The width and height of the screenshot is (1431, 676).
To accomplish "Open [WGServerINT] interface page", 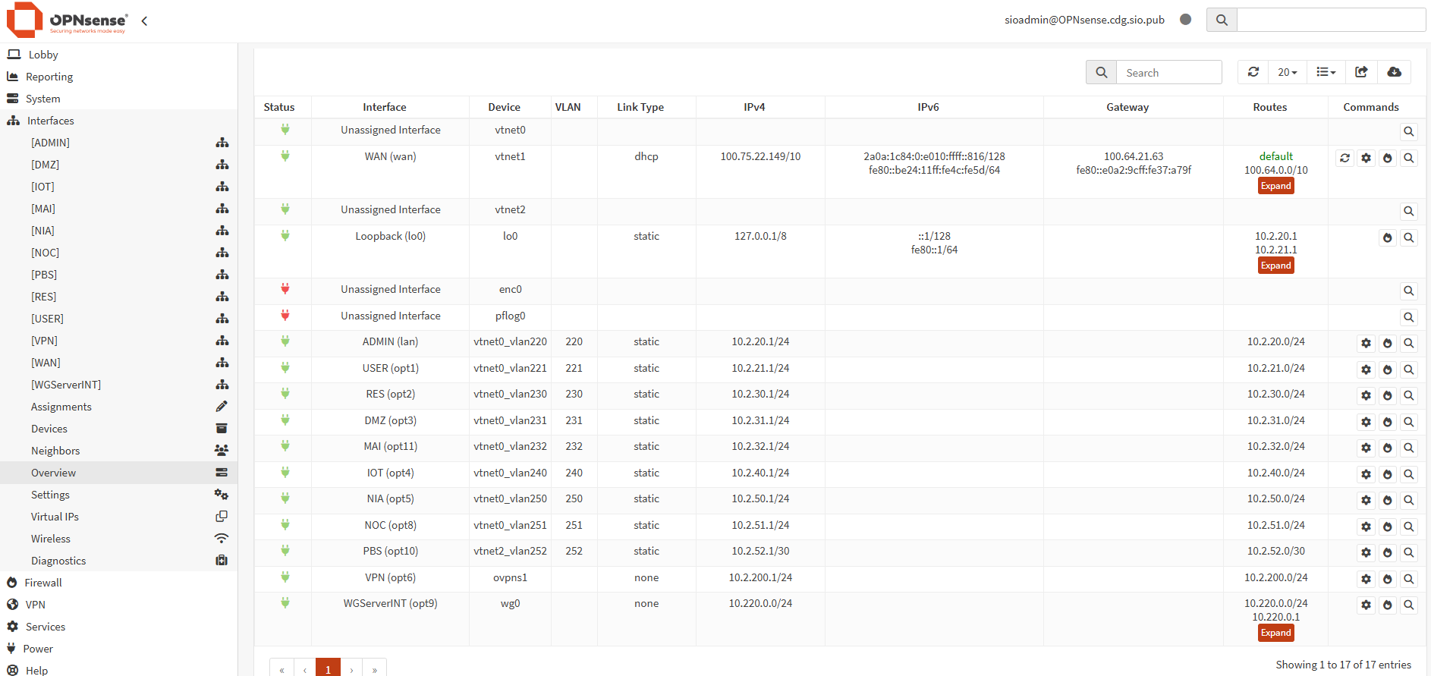I will 118,385.
